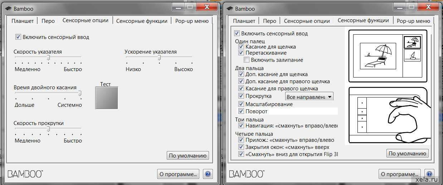Open Перо tab in right window
This screenshot has height=185, width=443.
[x=269, y=21]
